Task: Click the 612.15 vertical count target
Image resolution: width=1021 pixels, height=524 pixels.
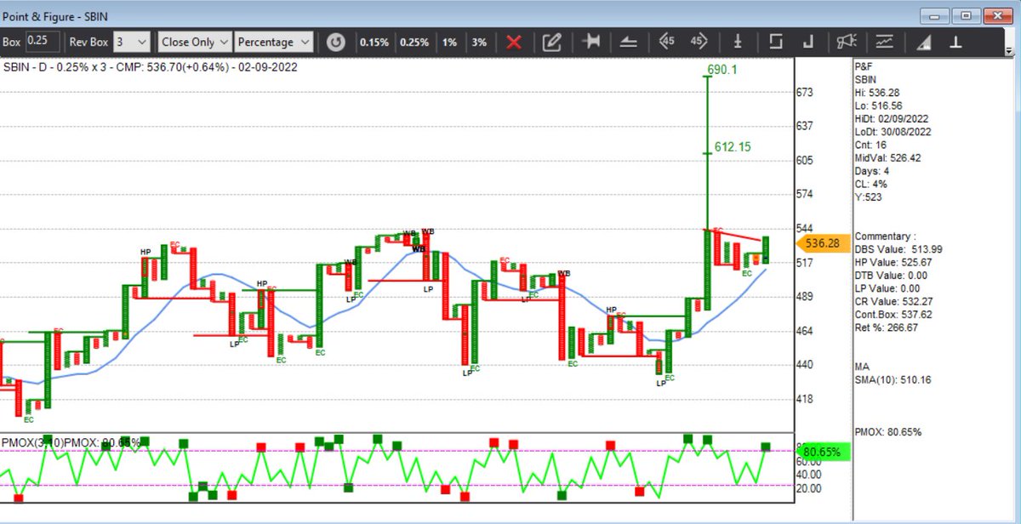Action: click(x=733, y=147)
